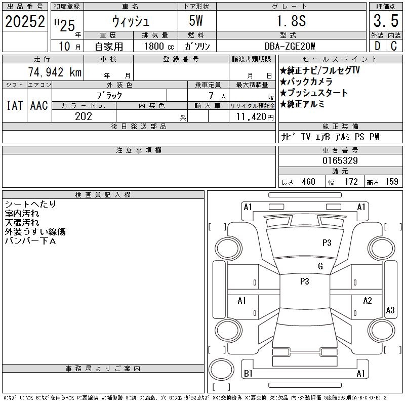The height and width of the screenshot is (405, 405).
Task: Click the バックカメラ sales point line
Action: [x=306, y=82]
